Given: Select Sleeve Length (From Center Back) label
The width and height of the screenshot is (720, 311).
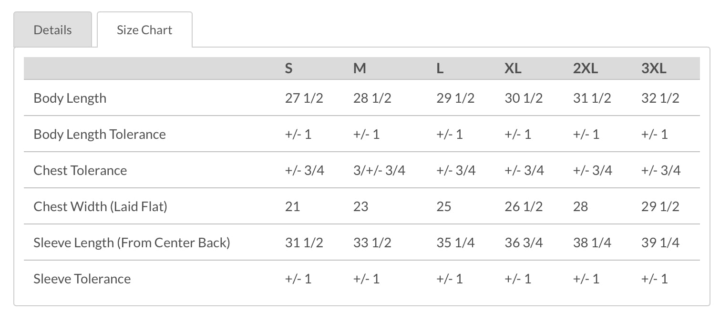Looking at the screenshot, I should [132, 243].
